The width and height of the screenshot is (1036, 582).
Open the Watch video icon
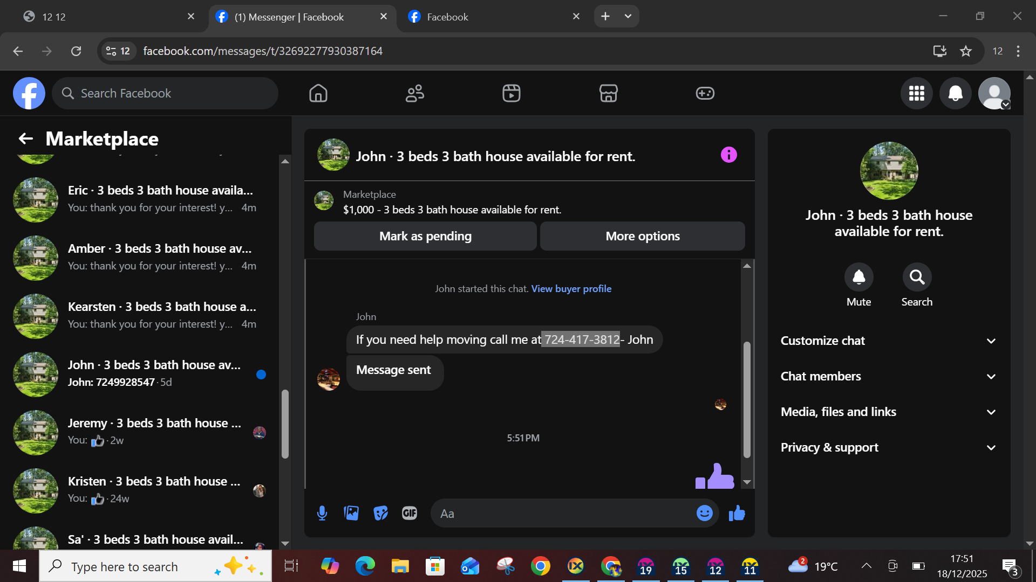pos(512,93)
